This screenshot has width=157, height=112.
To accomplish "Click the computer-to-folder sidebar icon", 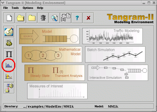I will [9, 88].
